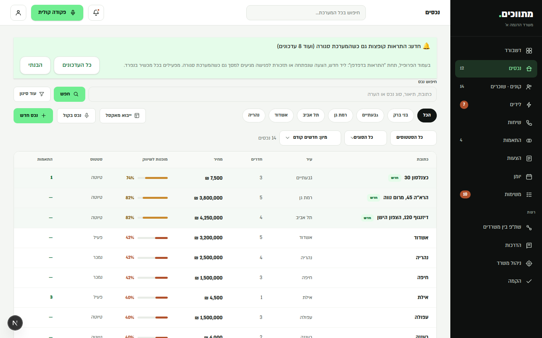Image resolution: width=542 pixels, height=338 pixels.
Task: Click the green חפש search button
Action: (69, 94)
